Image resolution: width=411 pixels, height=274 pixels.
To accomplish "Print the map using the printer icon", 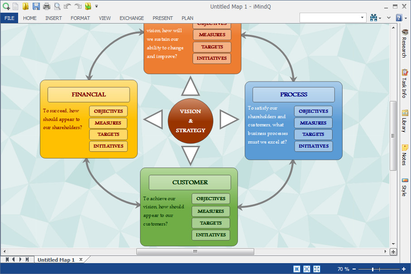I will pos(46,6).
